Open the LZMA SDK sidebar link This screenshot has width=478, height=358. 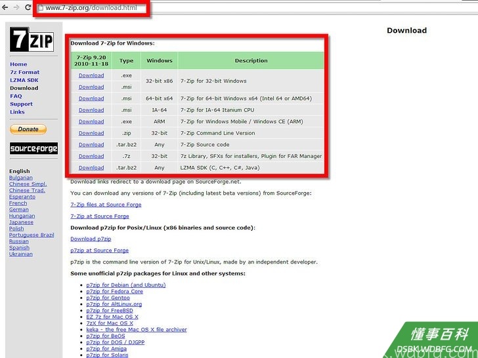click(x=24, y=80)
